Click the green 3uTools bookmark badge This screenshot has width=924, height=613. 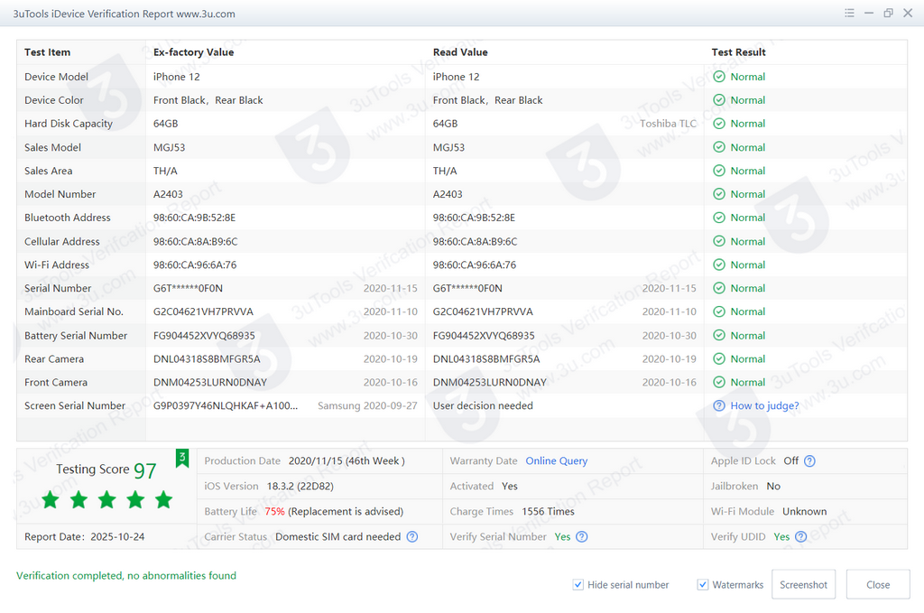(182, 458)
